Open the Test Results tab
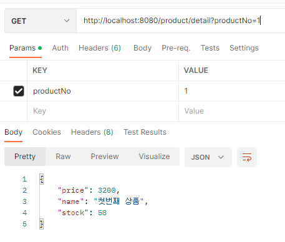The image size is (285, 242). click(x=145, y=132)
